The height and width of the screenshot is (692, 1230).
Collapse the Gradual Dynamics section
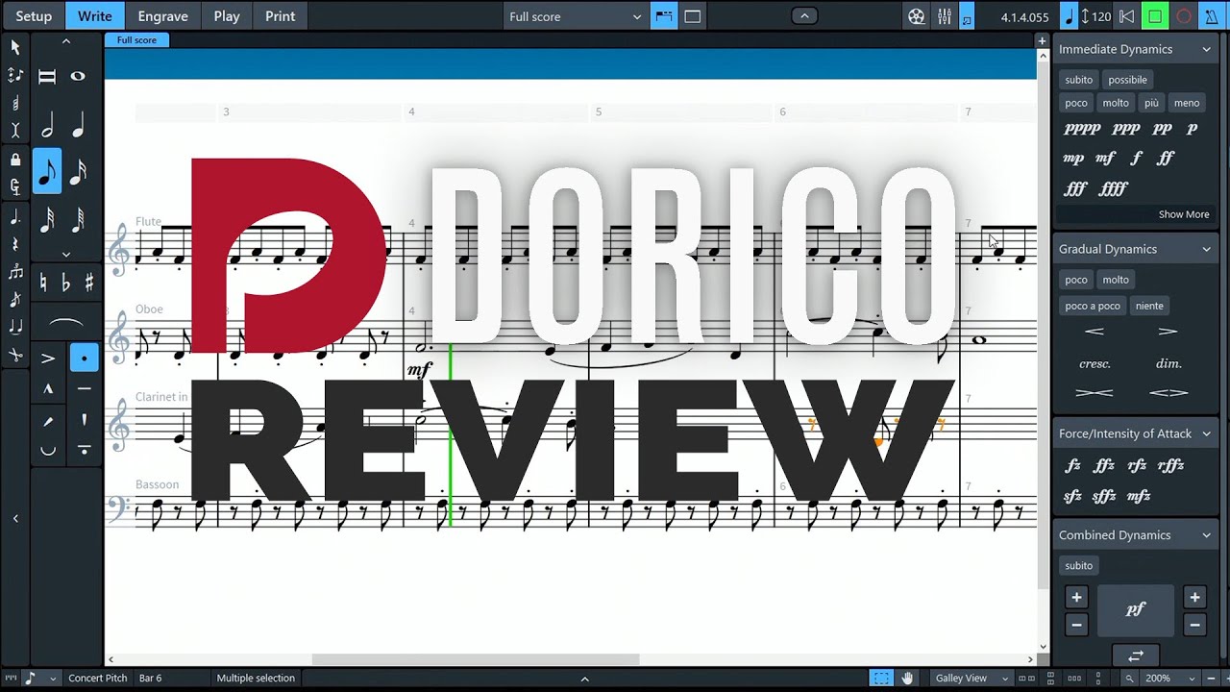(1206, 249)
